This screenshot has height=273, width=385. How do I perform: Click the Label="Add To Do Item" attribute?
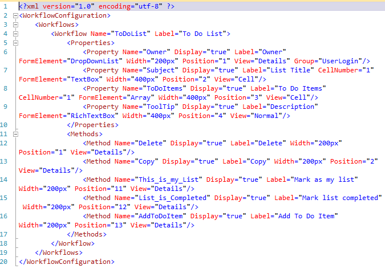point(294,216)
